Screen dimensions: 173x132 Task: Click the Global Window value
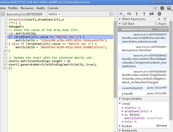(162, 126)
